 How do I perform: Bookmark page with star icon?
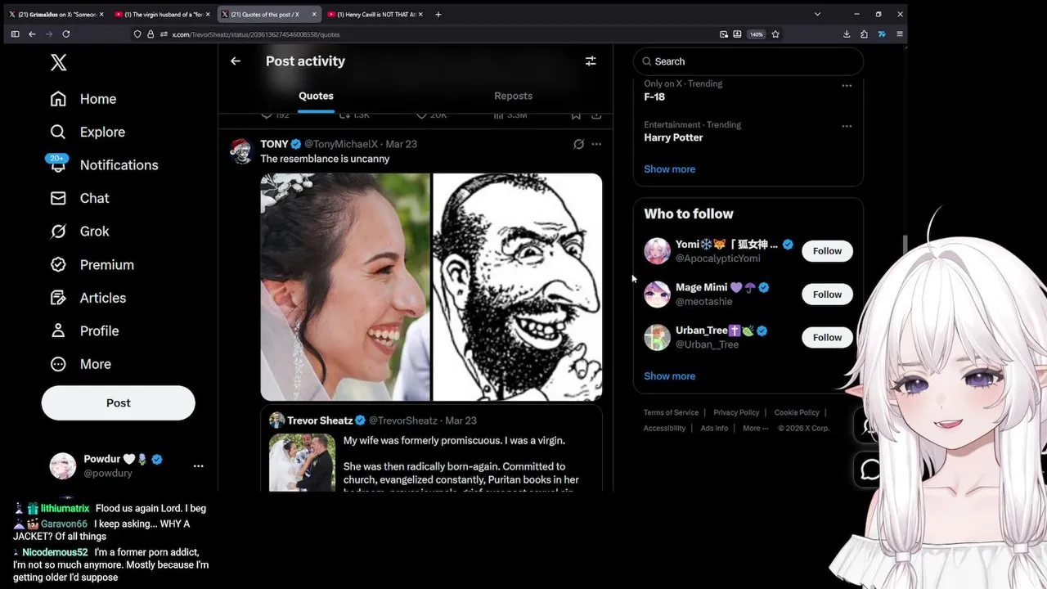pyautogui.click(x=775, y=34)
